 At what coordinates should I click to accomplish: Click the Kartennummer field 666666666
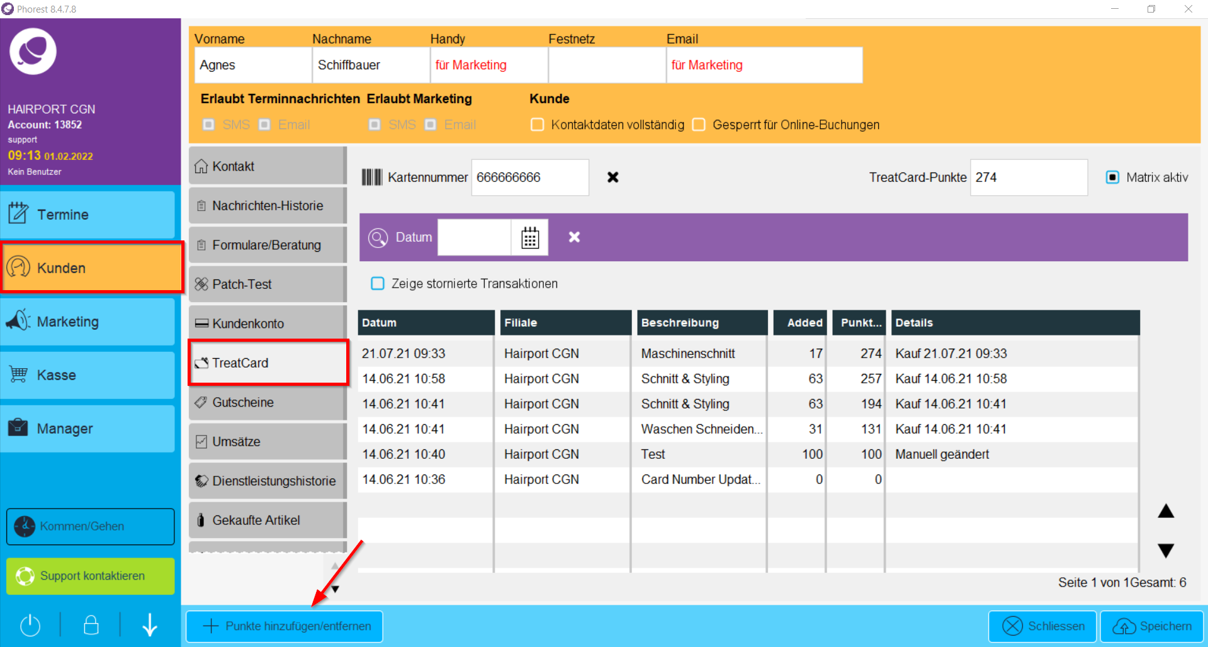click(x=530, y=177)
